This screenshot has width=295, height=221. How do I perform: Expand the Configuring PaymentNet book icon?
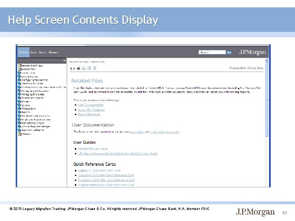tap(19, 80)
